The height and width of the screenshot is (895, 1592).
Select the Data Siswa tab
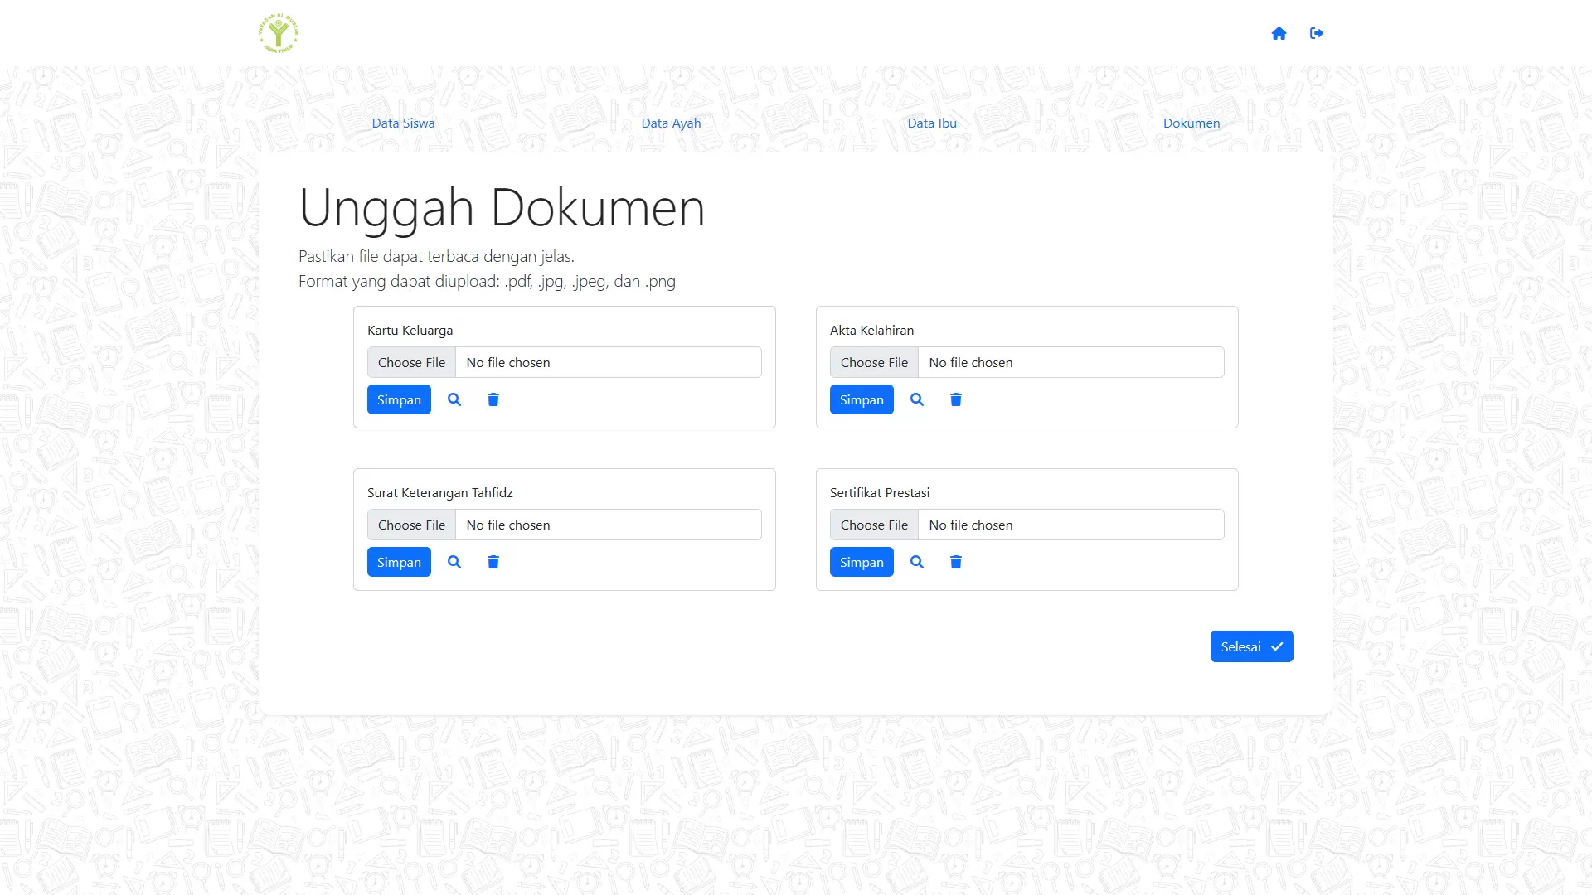pyautogui.click(x=402, y=123)
